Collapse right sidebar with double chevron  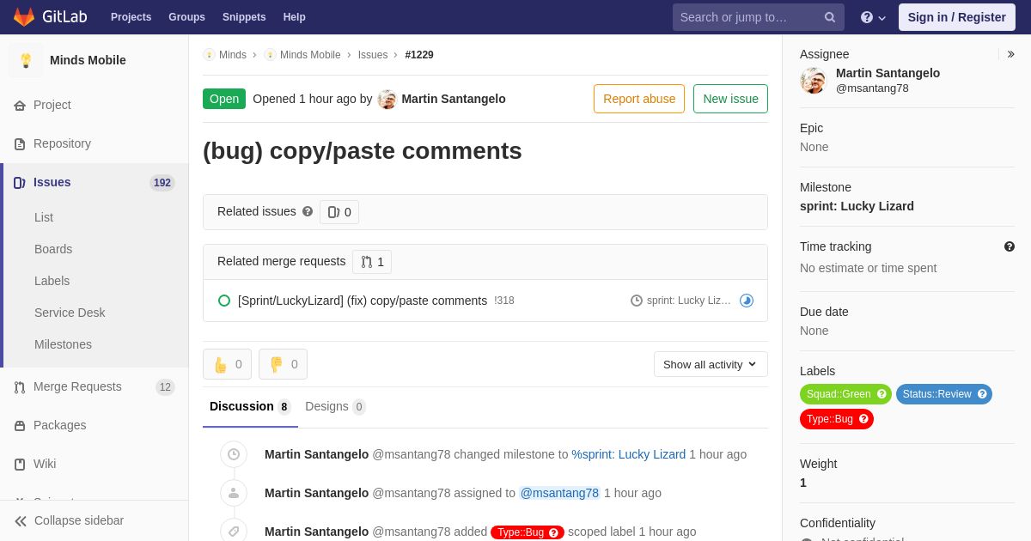1010,54
